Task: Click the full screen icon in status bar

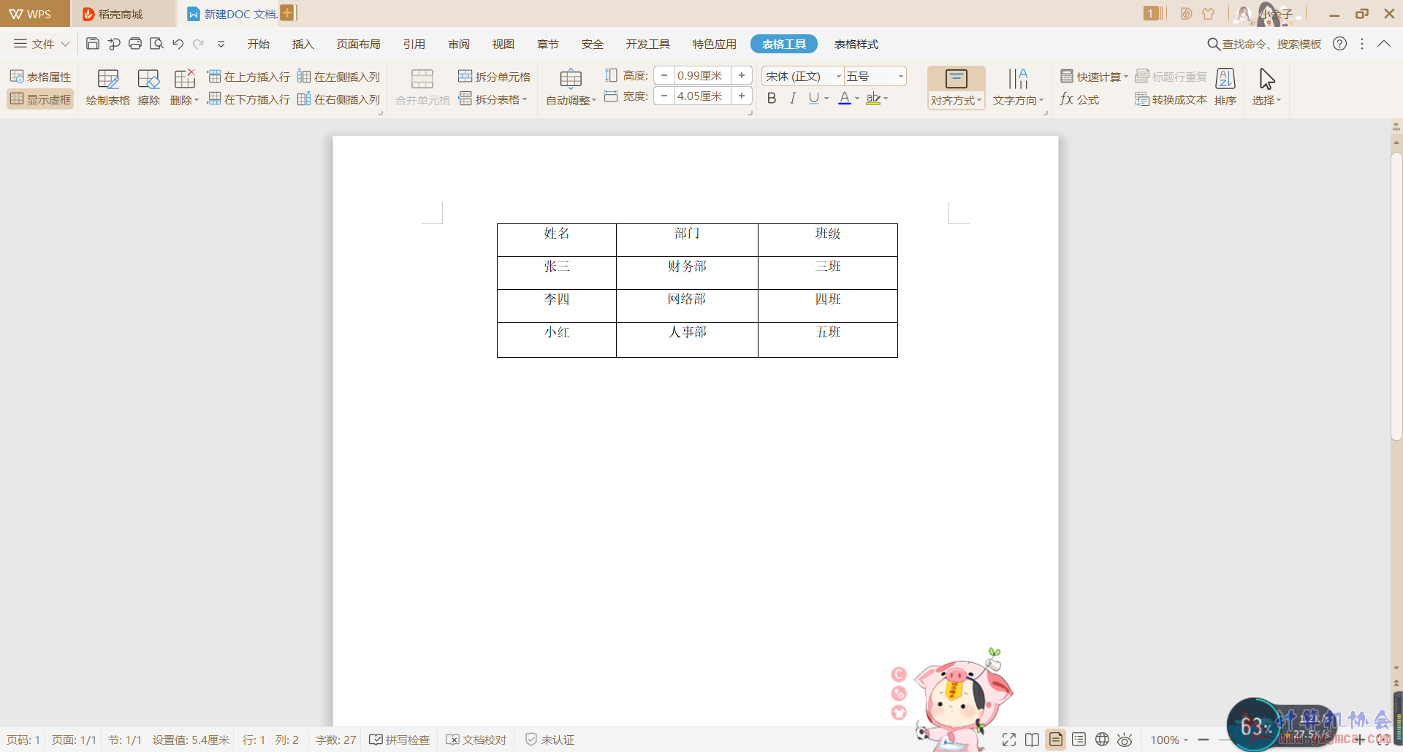Action: point(1009,740)
